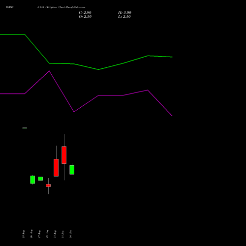246x246 pixels.
Task: Click the high price value H: 3.00
Action: coord(124,13)
